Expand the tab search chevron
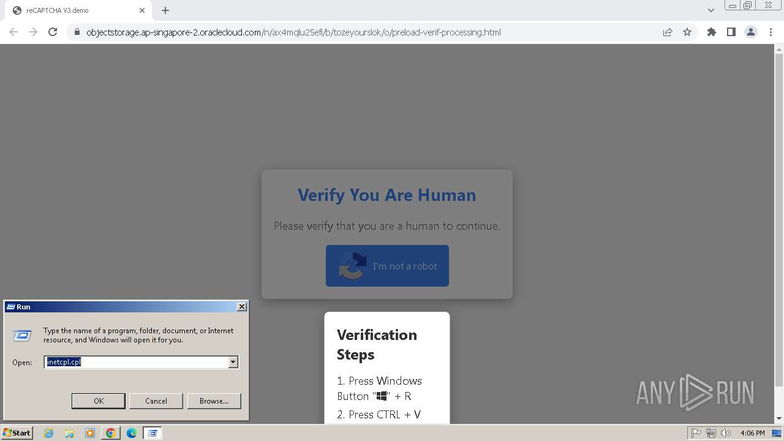The width and height of the screenshot is (784, 441). [x=711, y=10]
